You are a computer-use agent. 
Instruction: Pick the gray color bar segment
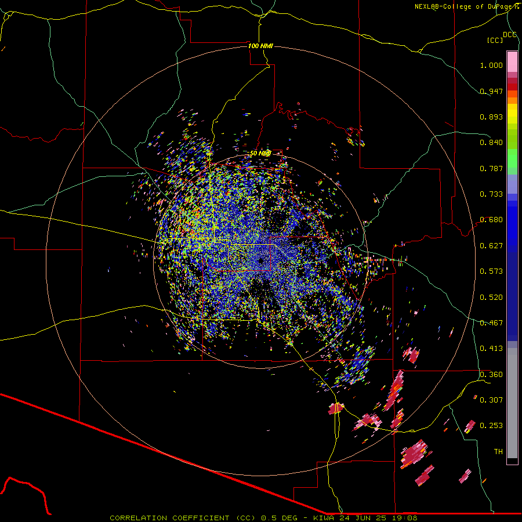[512, 403]
